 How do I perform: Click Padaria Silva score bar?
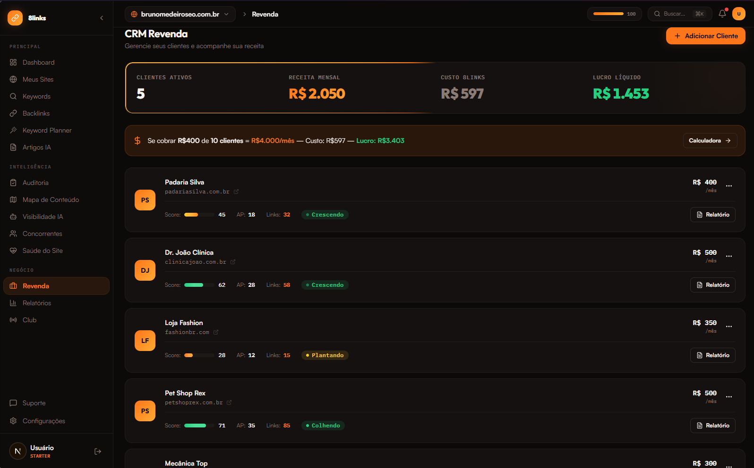click(199, 215)
